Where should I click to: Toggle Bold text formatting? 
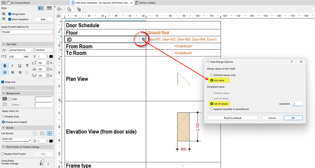[5, 66]
